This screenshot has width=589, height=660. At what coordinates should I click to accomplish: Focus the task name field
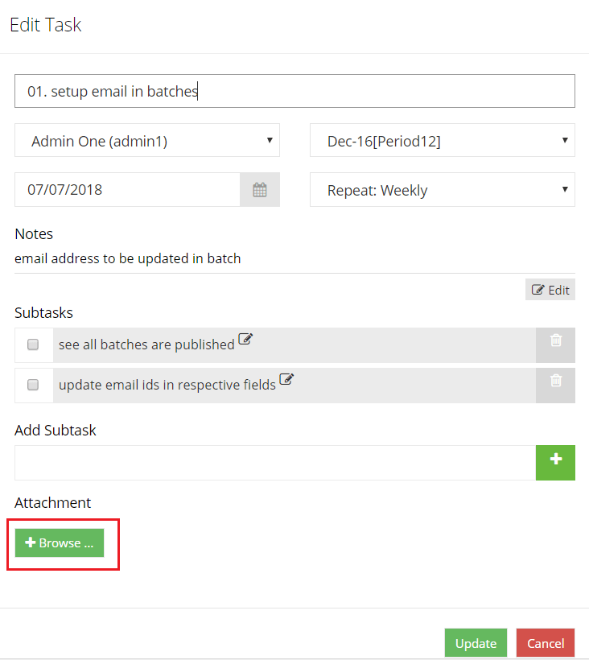[295, 91]
